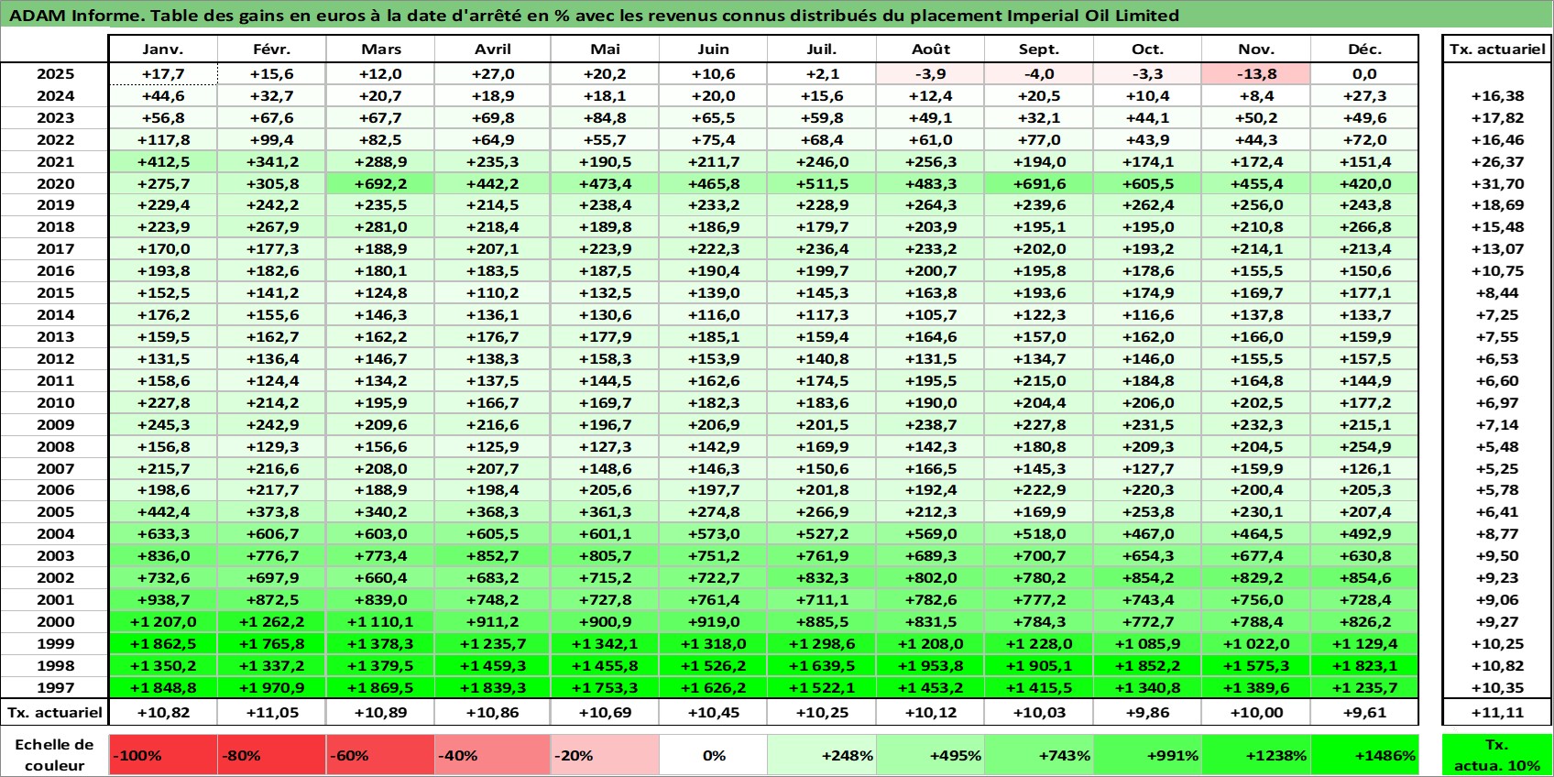Viewport: 1554px width, 777px height.
Task: Click the Avril column header
Action: [x=493, y=49]
